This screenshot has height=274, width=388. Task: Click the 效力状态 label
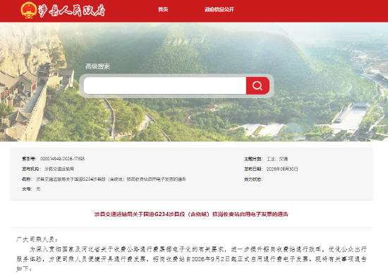point(253,179)
